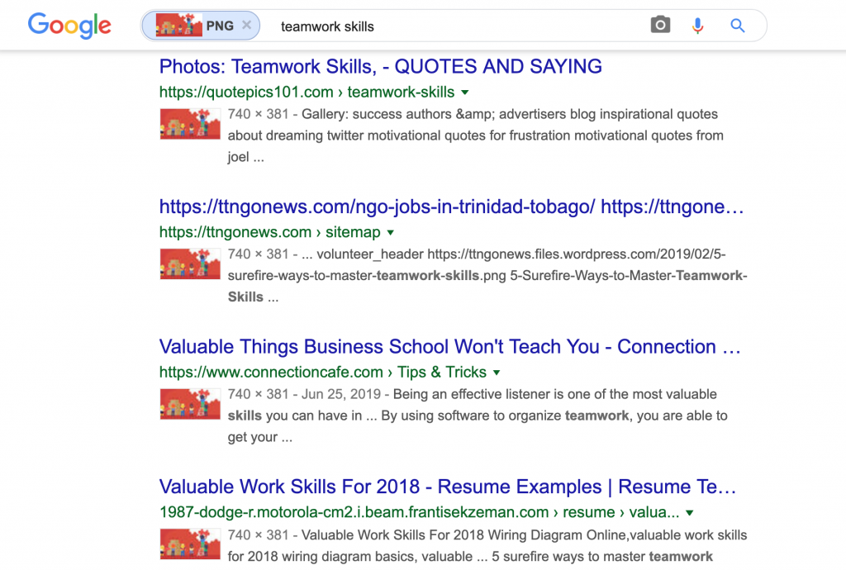Open Valuable Things Business School Won't Teach You
Viewport: 846px width, 570px height.
point(449,347)
